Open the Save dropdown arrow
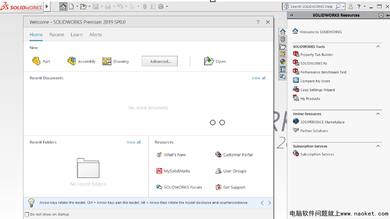Image resolution: width=390 pixels, height=219 pixels. tap(102, 6)
